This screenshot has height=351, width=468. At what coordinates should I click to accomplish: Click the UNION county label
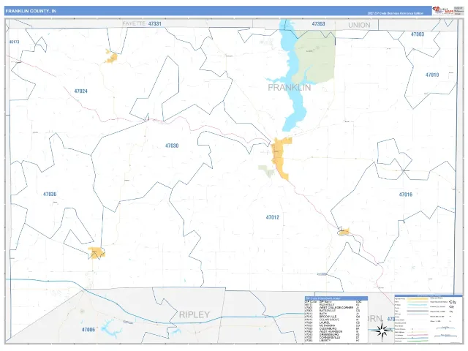[359, 25]
